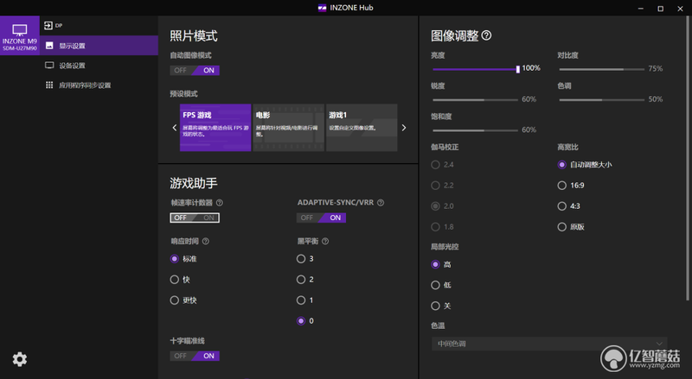Open the 色温 color temperature dropdown
The height and width of the screenshot is (379, 692).
(x=549, y=344)
